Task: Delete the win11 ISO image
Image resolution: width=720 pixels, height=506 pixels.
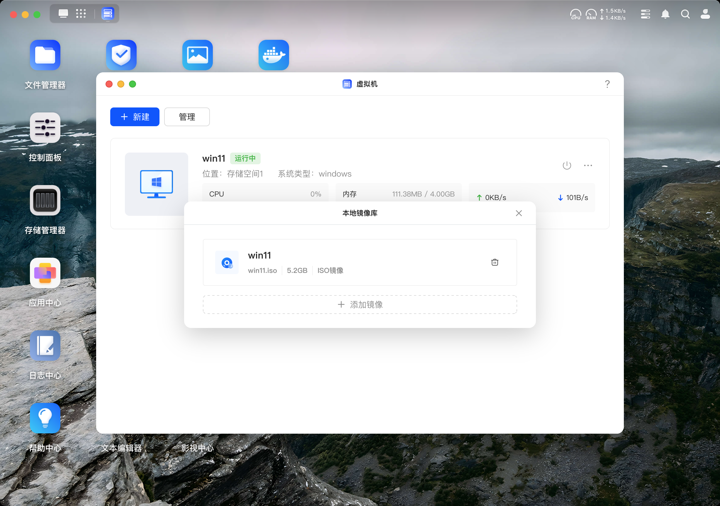Action: pyautogui.click(x=495, y=262)
